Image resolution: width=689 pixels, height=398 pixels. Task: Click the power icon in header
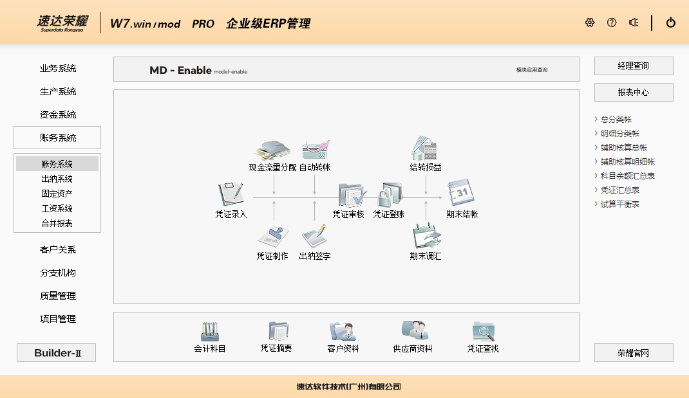point(671,23)
